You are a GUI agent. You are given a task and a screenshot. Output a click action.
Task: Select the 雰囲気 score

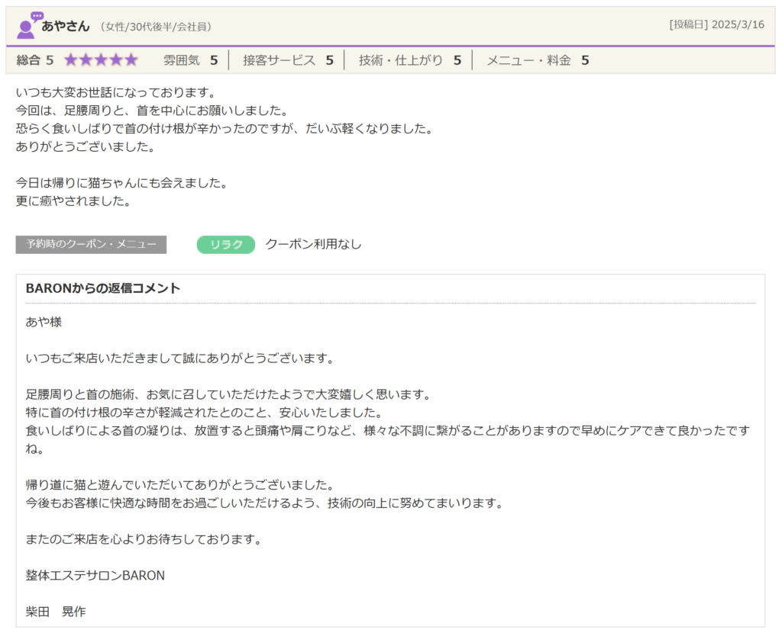pos(190,60)
